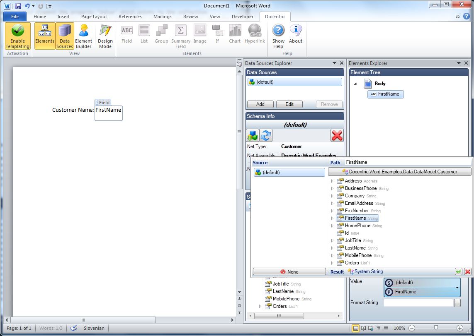Select the LastName property in the popup
474x336 pixels.
point(357,248)
